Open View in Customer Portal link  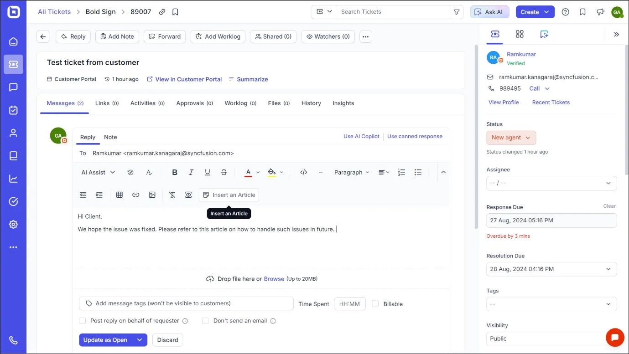pyautogui.click(x=188, y=79)
